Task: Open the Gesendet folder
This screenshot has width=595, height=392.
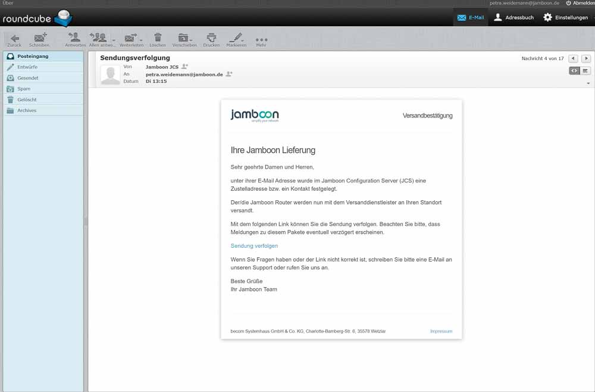Action: click(43, 78)
